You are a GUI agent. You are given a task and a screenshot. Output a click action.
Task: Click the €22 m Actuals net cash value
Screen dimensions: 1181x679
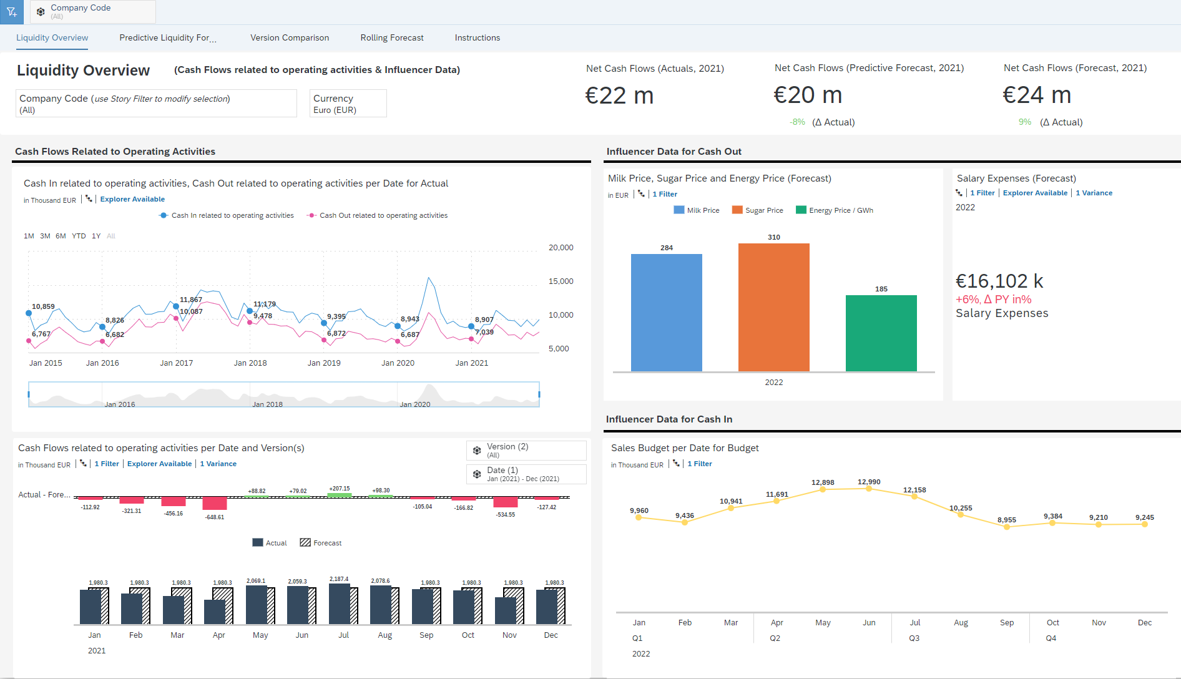click(x=619, y=95)
